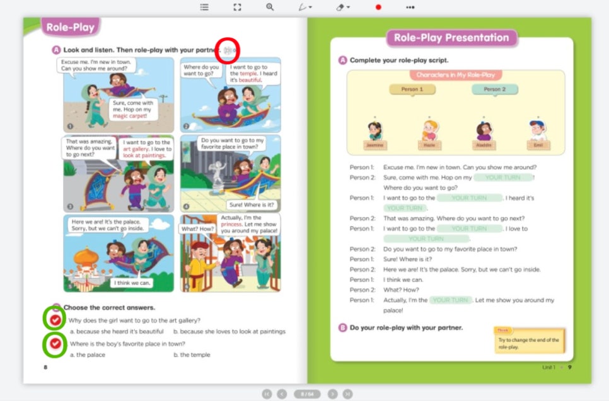Open comic panel 6 with the princess

[230, 253]
